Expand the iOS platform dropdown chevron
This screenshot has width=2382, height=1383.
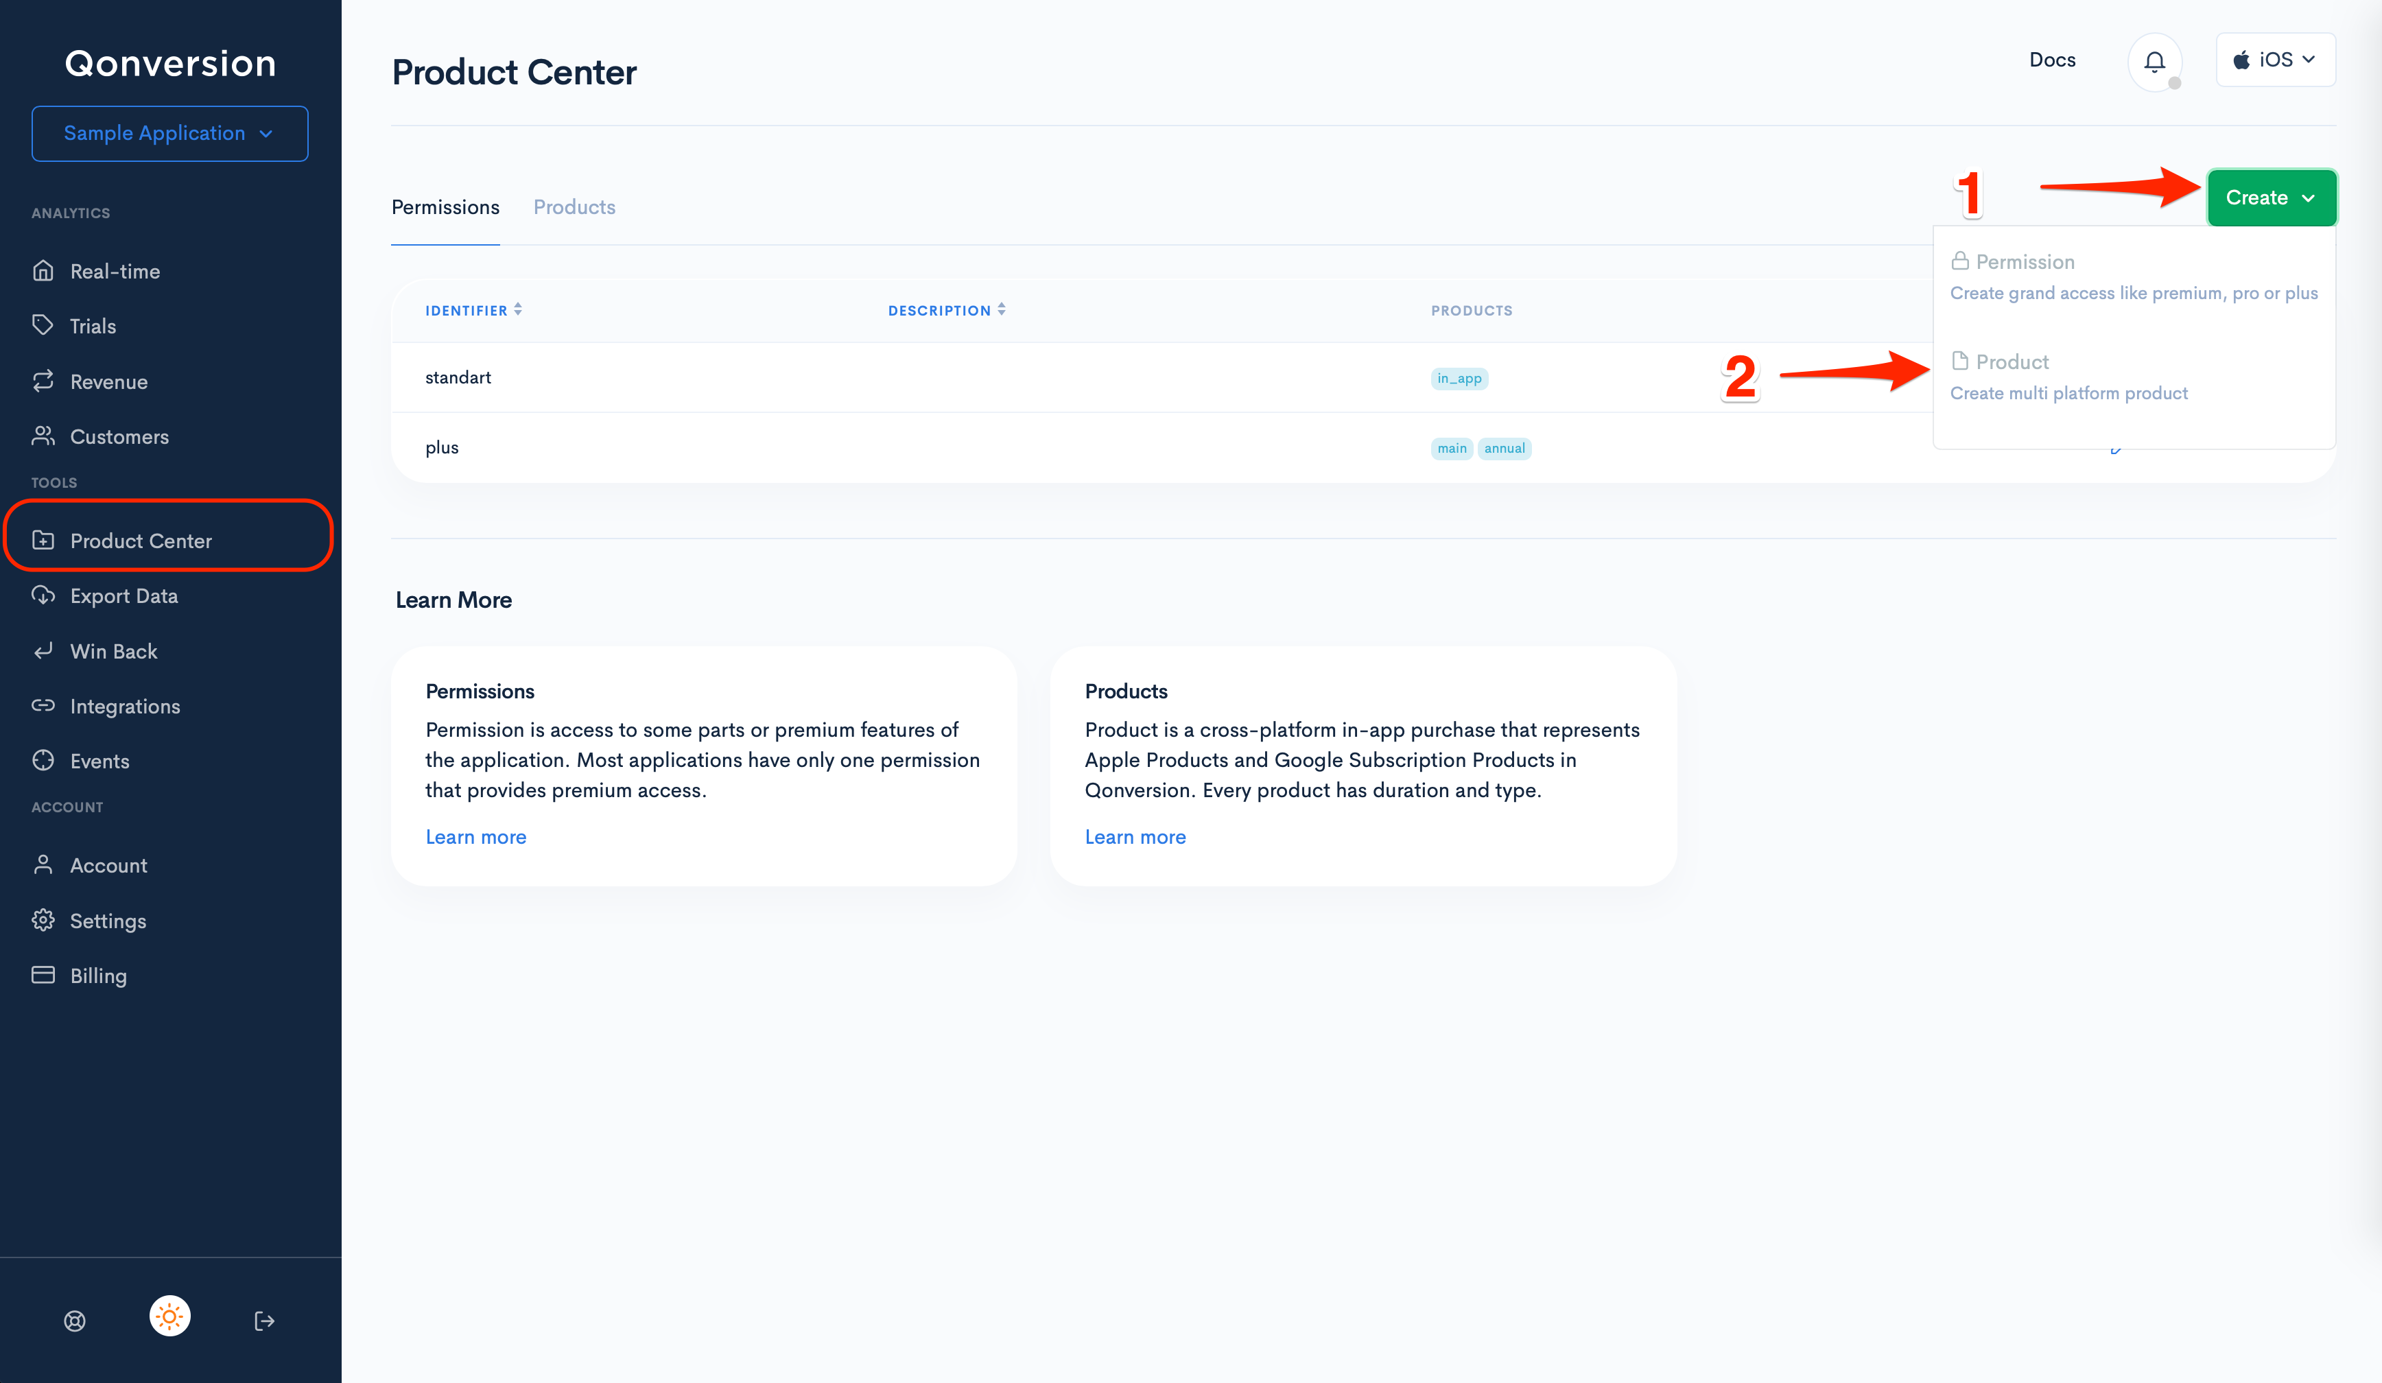pos(2309,60)
